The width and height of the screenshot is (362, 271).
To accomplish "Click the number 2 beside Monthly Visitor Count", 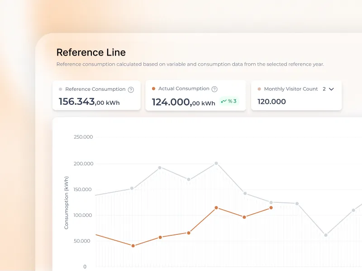I will 324,89.
